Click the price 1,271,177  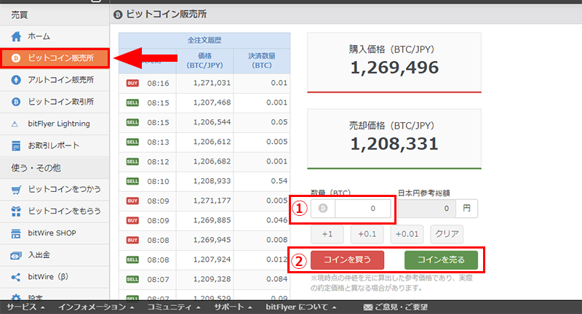(212, 201)
